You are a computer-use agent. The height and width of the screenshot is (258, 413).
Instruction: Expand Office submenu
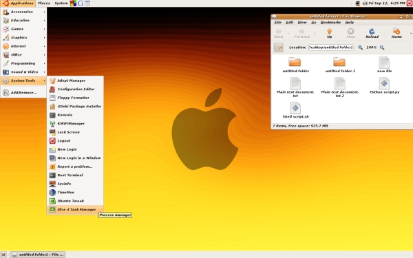[x=23, y=55]
